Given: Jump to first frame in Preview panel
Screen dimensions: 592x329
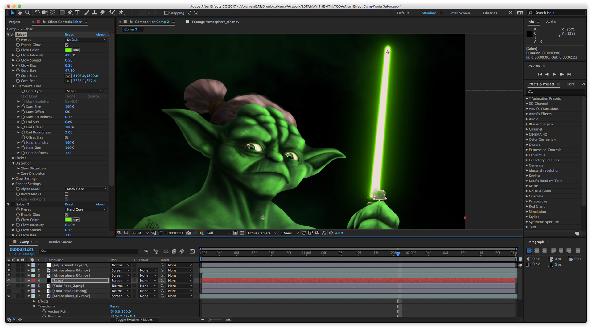Looking at the screenshot, I should pyautogui.click(x=540, y=74).
